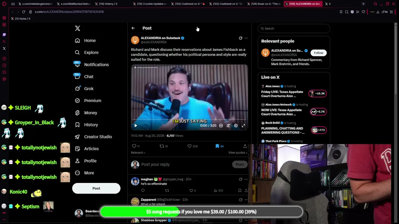Click the white Post button
This screenshot has height=224, width=399.
coord(96,188)
